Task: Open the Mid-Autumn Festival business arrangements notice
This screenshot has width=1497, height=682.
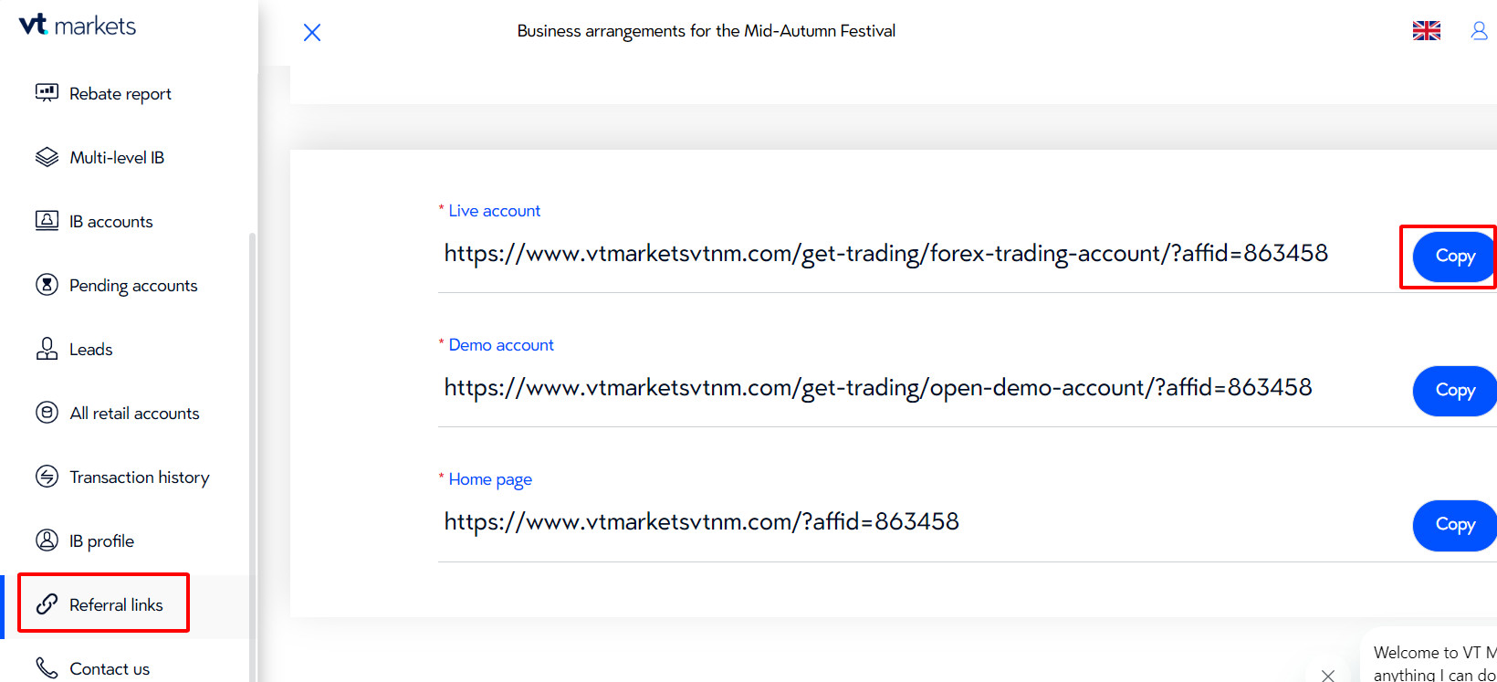Action: [x=706, y=31]
